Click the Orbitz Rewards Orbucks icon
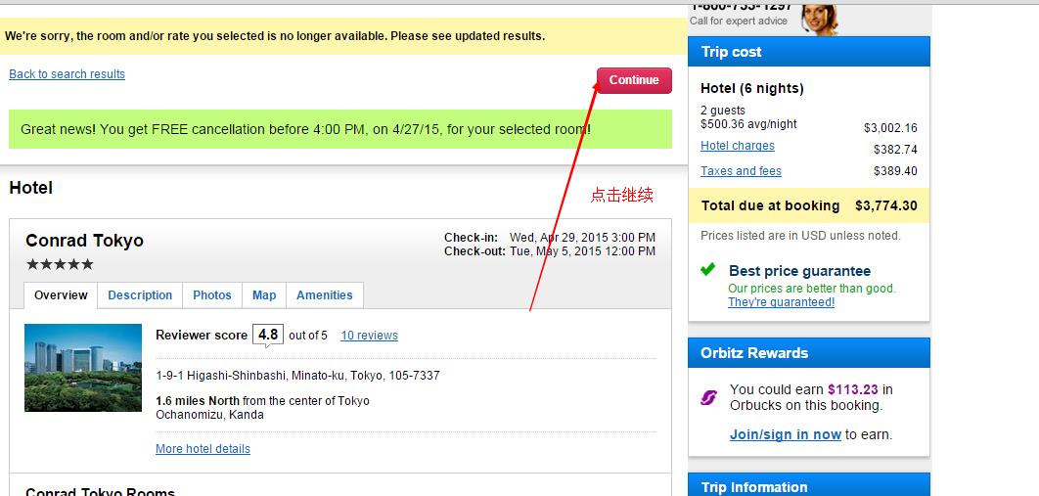Screen dimensions: 1039x496 pyautogui.click(x=709, y=397)
